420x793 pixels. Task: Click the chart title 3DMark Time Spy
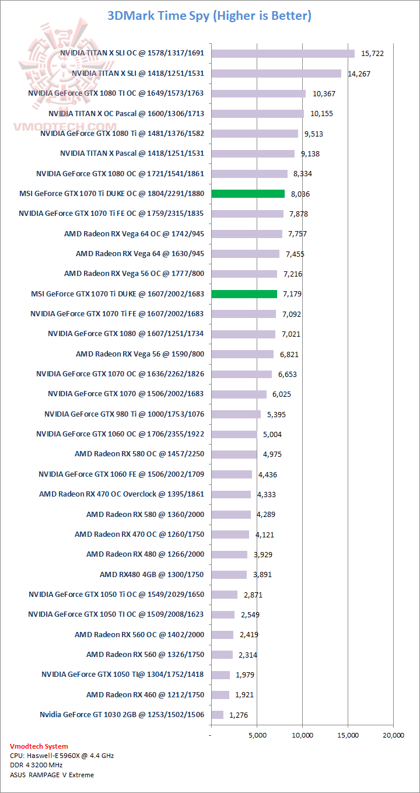click(x=209, y=16)
